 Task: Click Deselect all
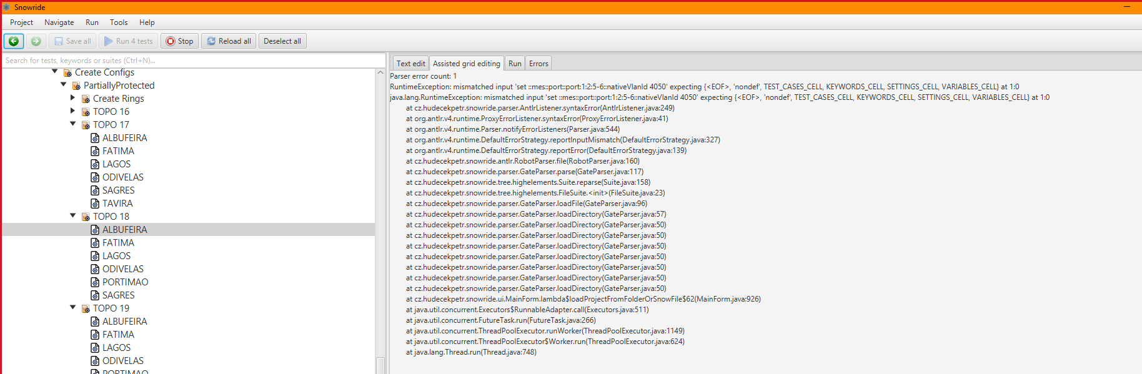tap(282, 41)
